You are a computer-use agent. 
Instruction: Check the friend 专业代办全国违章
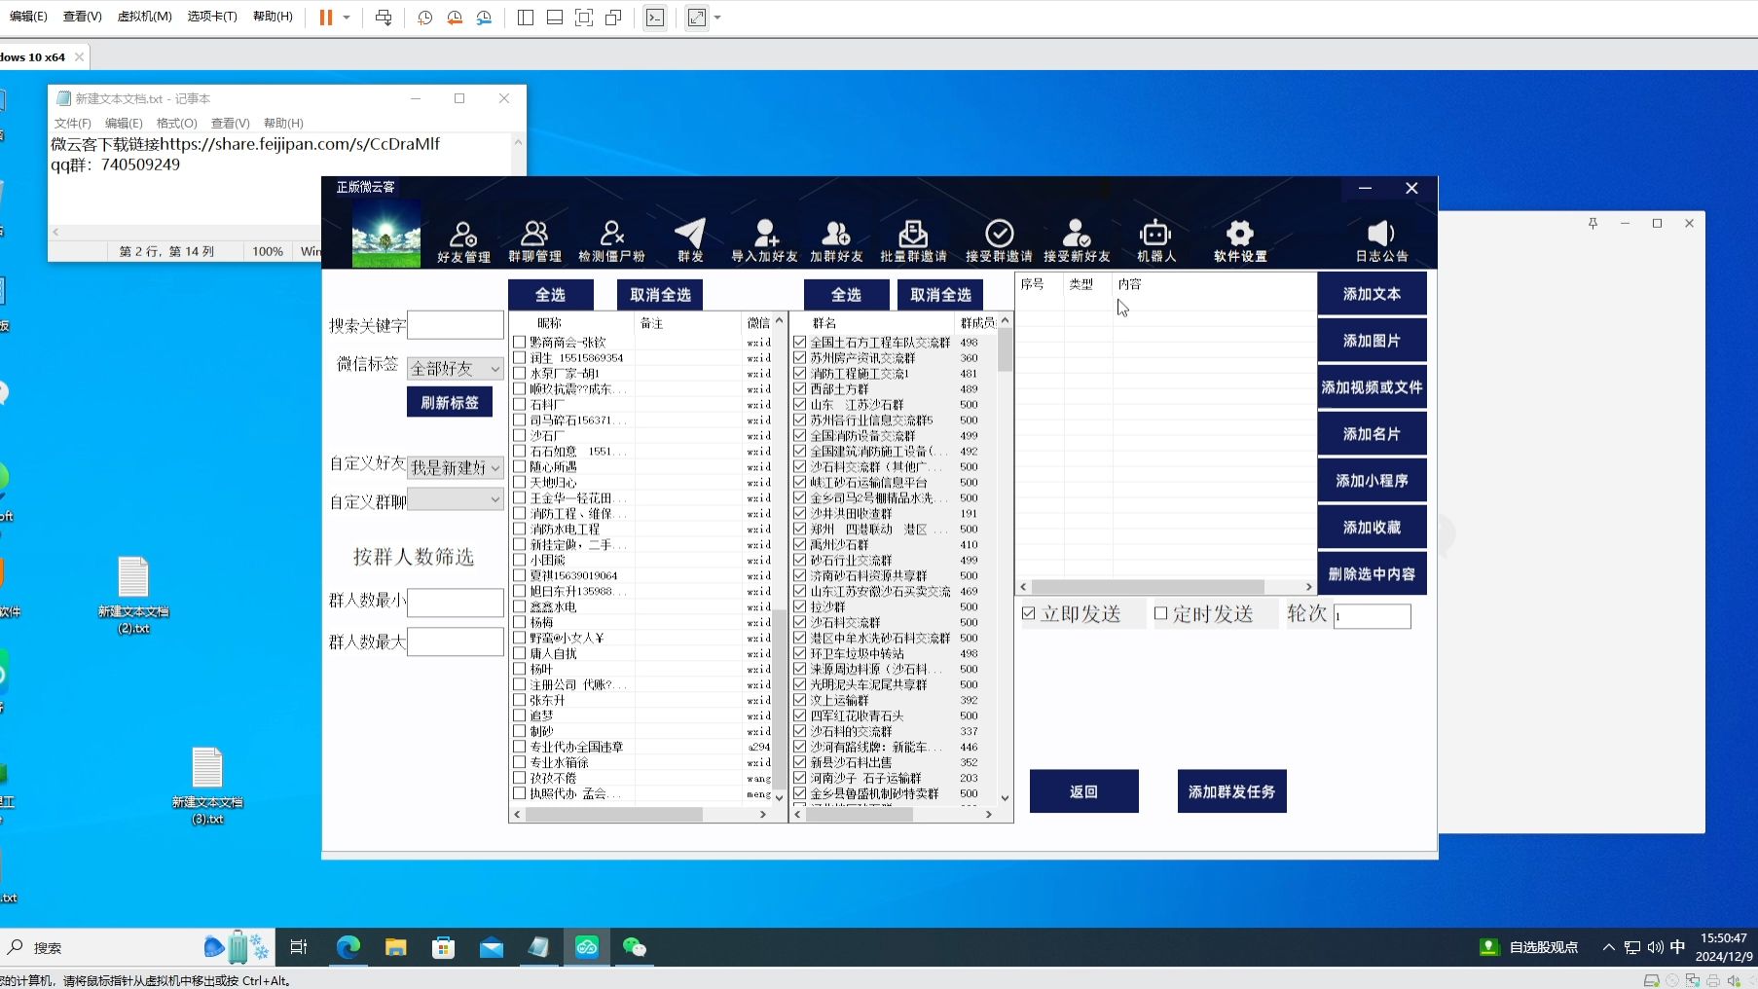tap(520, 747)
